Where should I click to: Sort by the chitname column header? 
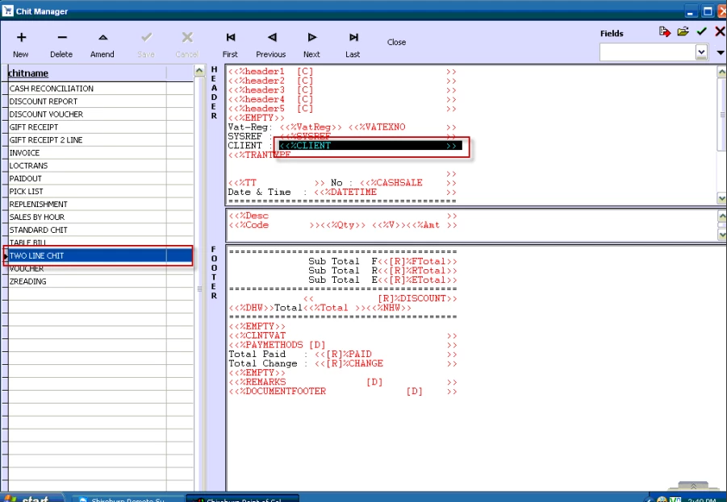coord(28,73)
